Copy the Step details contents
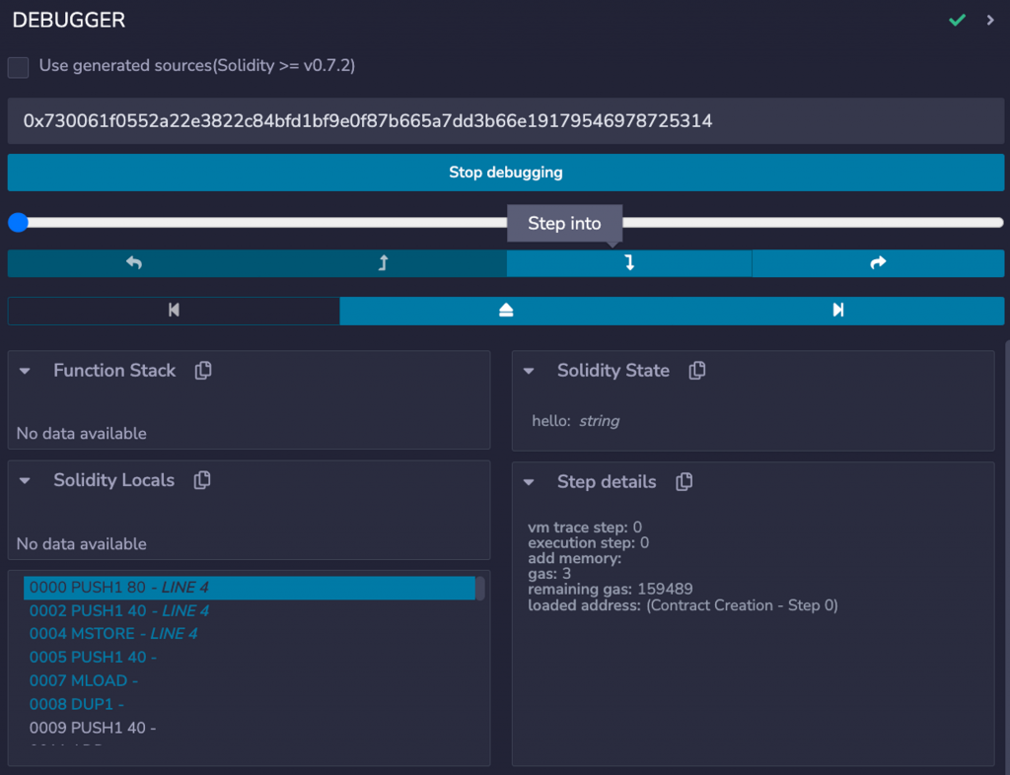Viewport: 1010px width, 775px height. [x=685, y=481]
